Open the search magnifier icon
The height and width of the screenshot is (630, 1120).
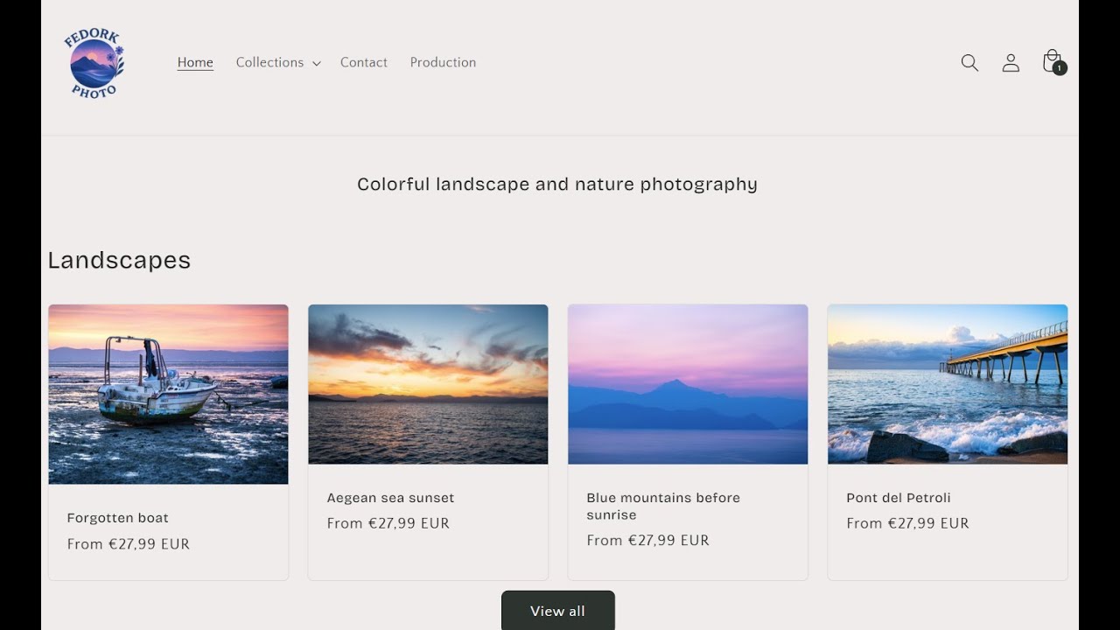tap(969, 63)
